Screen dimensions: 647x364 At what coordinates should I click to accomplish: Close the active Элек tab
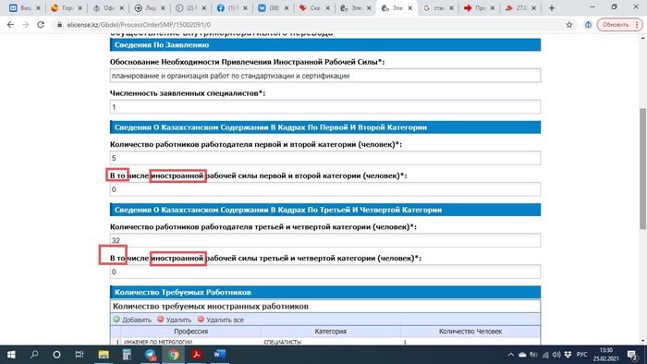(x=409, y=7)
